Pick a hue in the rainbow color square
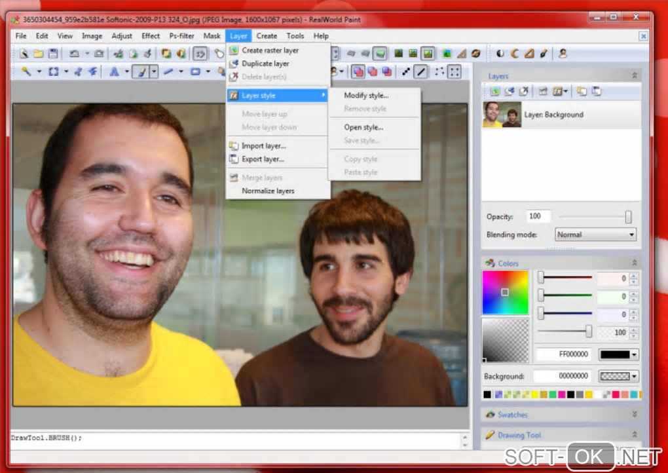668x473 pixels. pos(506,292)
